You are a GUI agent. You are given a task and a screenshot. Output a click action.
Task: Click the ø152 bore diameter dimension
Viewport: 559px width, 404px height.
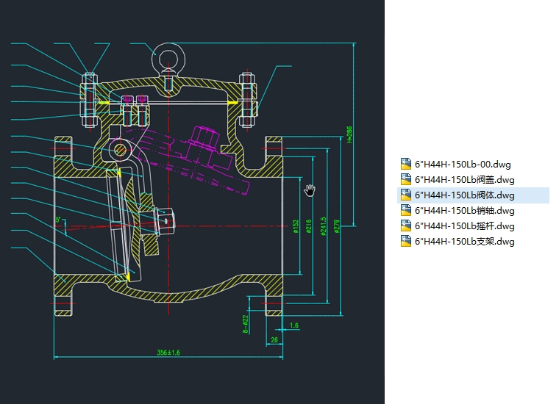[296, 226]
